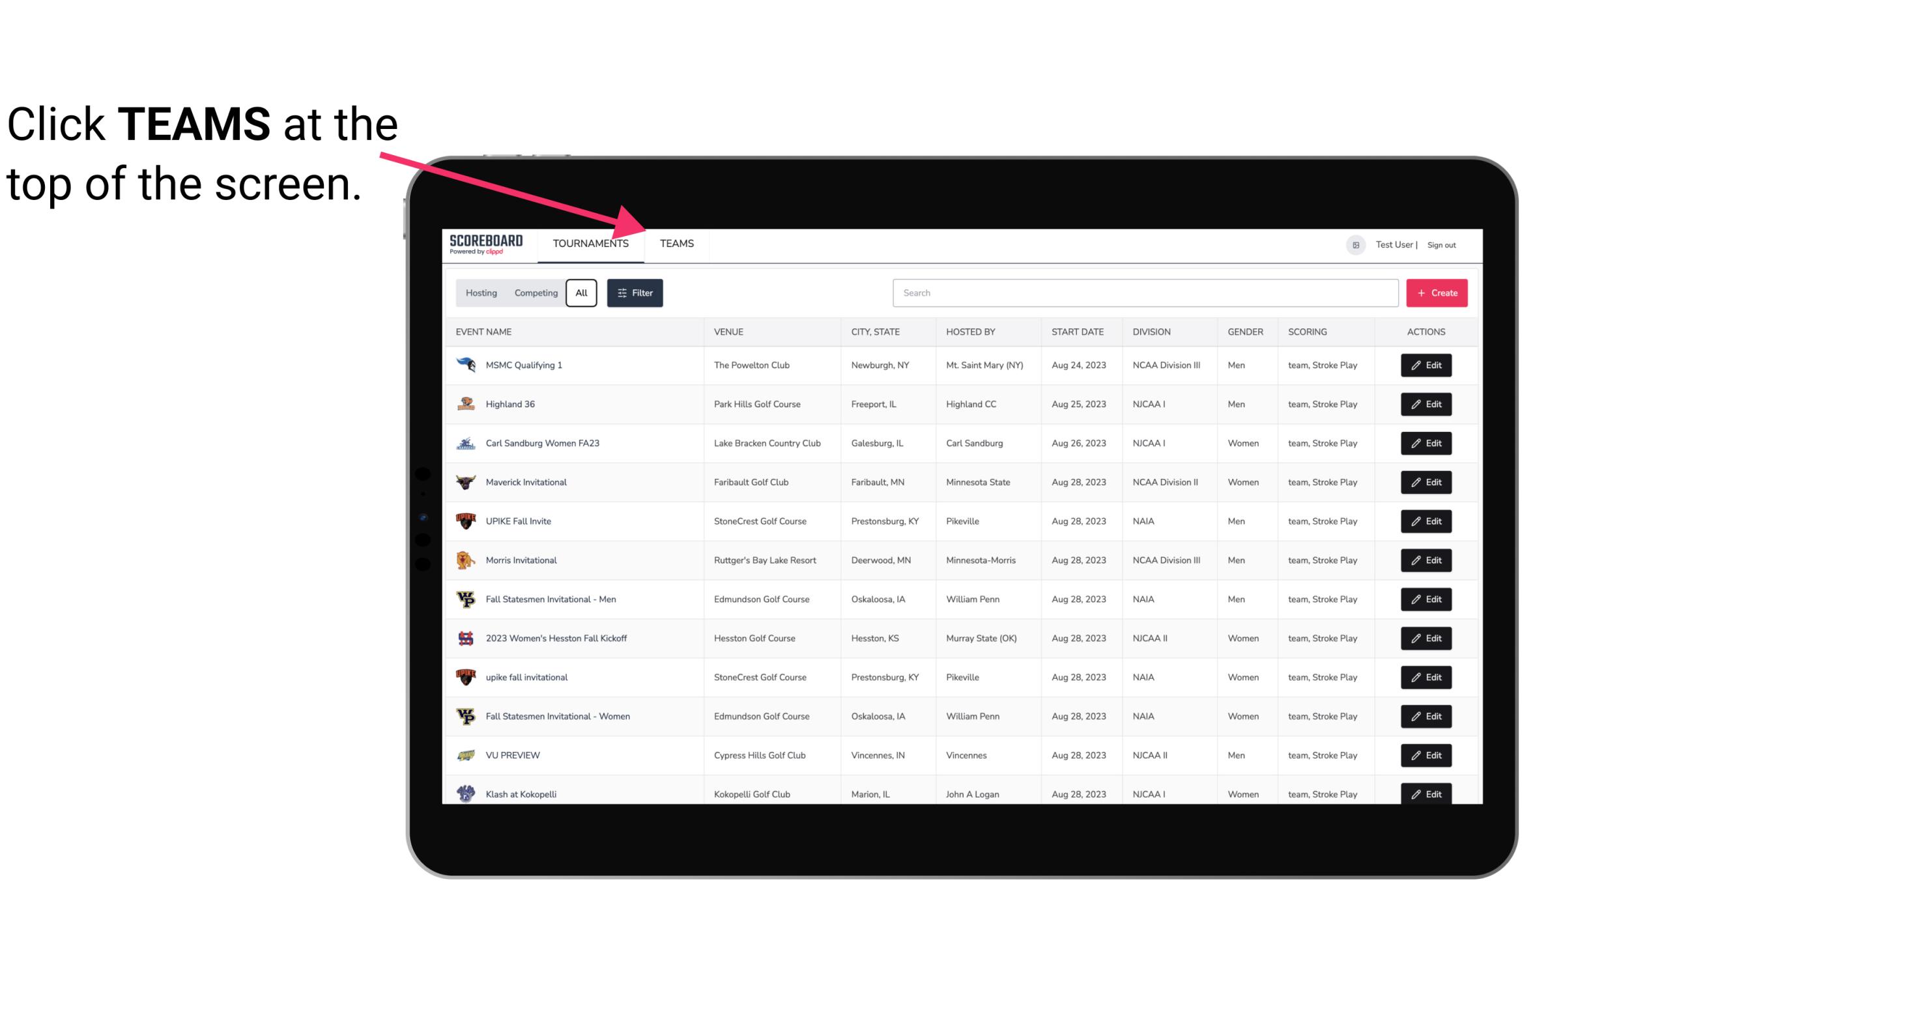This screenshot has width=1922, height=1034.
Task: Select the All filter toggle
Action: pos(581,293)
